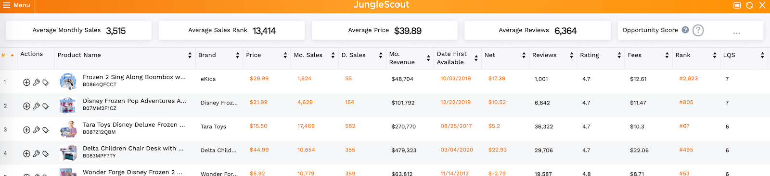The width and height of the screenshot is (770, 176).
Task: Click the Opportunity Score help icon
Action: tap(685, 30)
